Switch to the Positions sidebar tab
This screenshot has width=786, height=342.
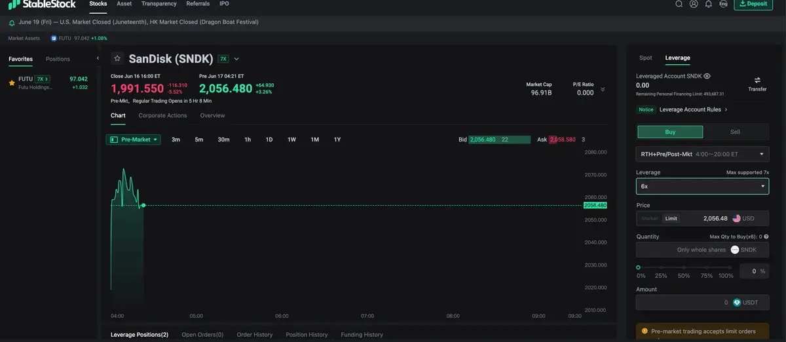click(x=58, y=59)
